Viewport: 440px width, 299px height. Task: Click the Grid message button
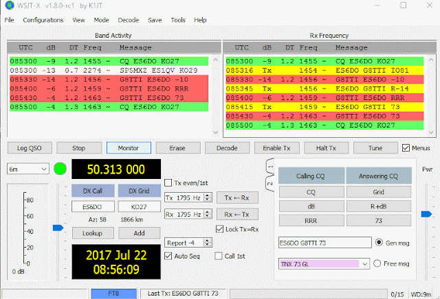pyautogui.click(x=379, y=192)
